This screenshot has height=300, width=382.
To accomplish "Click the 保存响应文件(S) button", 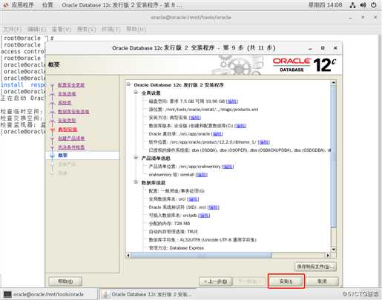I will tap(315, 267).
